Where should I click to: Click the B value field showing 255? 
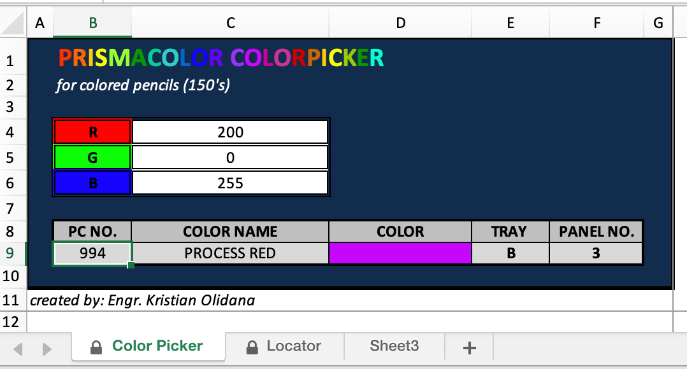230,183
